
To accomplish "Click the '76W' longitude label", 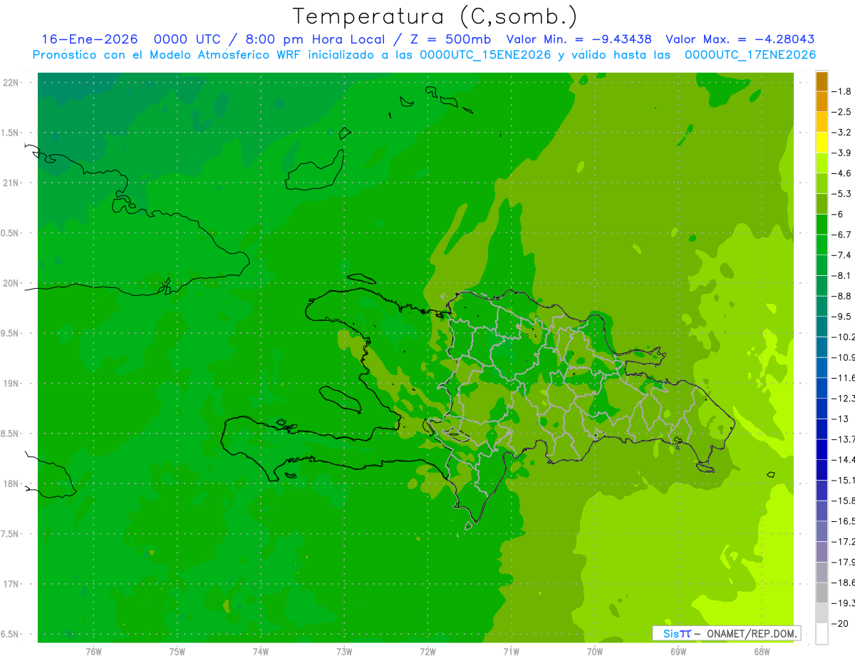I will coord(93,652).
